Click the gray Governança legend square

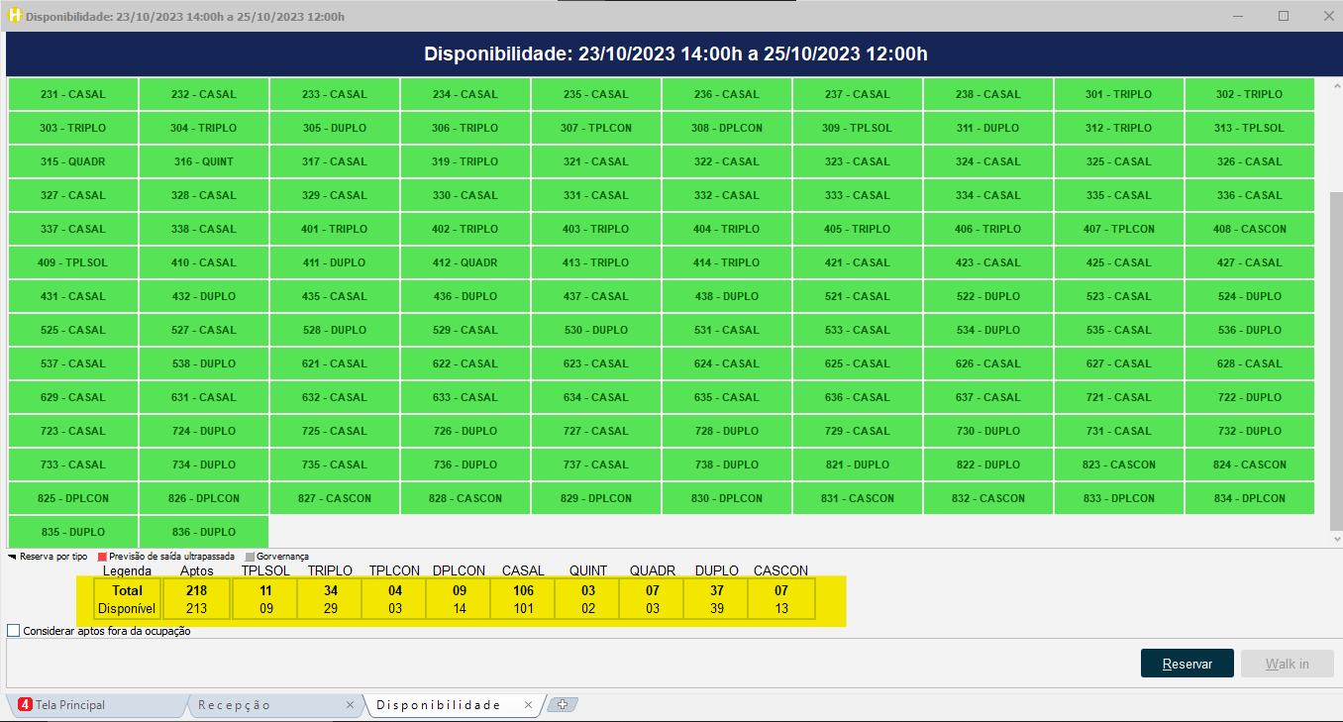click(250, 557)
